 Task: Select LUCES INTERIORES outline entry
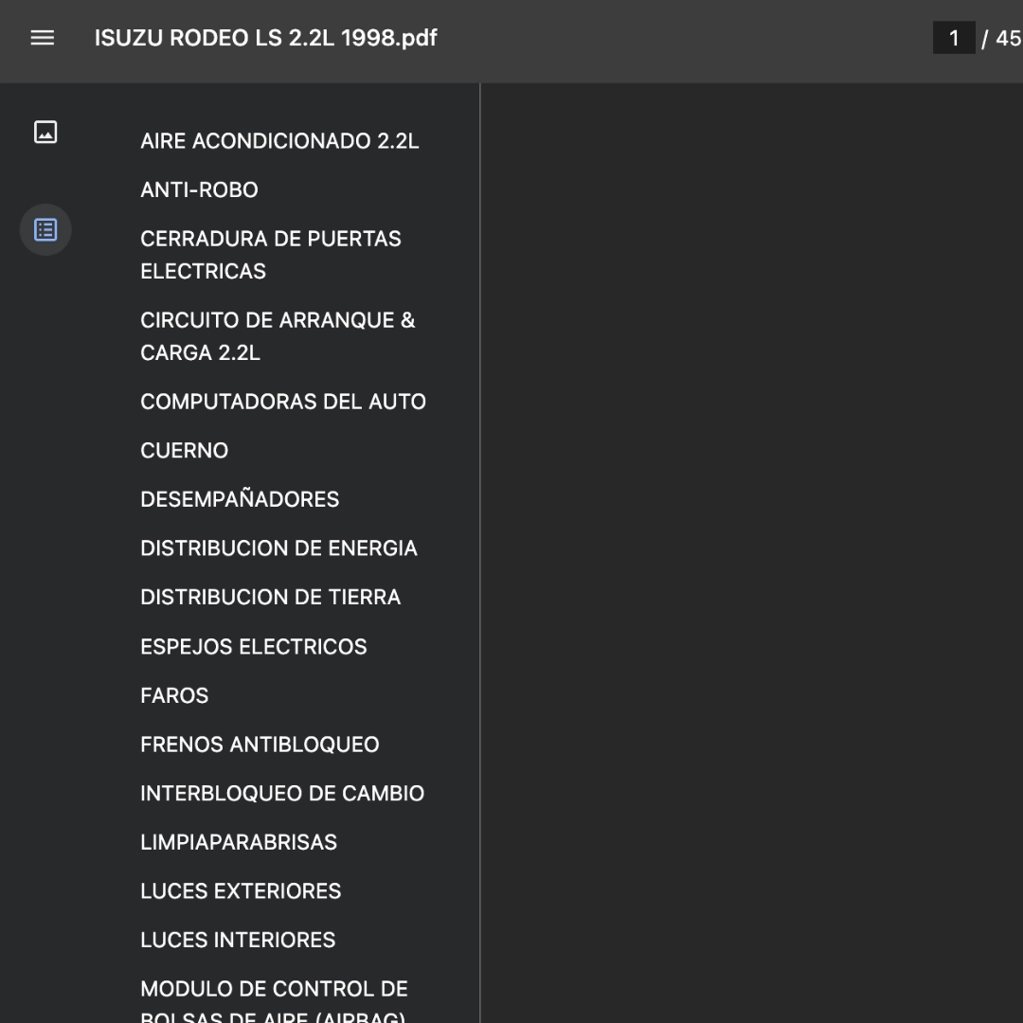(238, 941)
